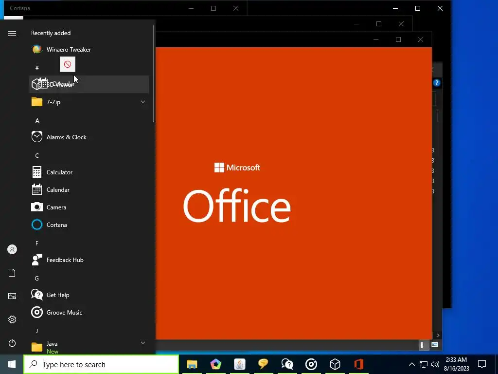Focus the taskbar search box
498x374 pixels.
[101, 364]
